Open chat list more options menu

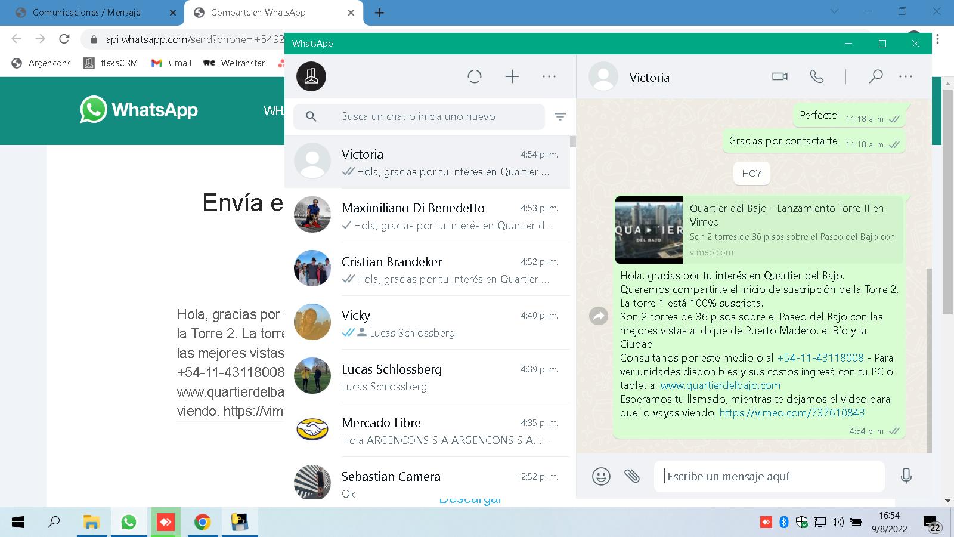[549, 76]
